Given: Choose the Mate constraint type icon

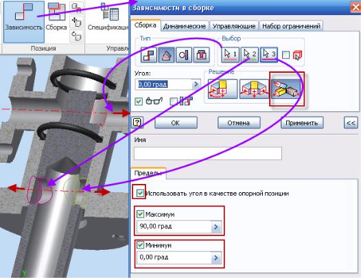Looking at the screenshot, I should (x=149, y=55).
